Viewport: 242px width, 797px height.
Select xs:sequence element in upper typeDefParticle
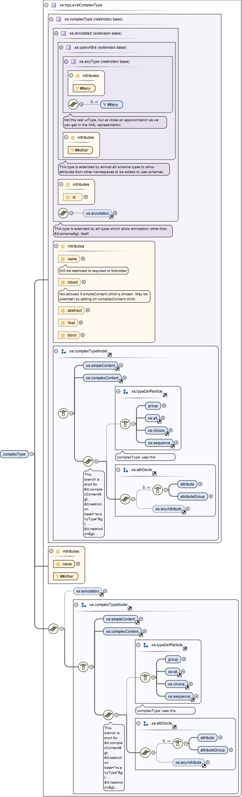(159, 443)
